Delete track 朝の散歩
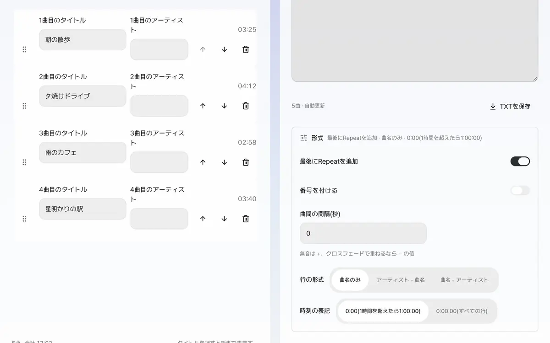 pos(246,49)
